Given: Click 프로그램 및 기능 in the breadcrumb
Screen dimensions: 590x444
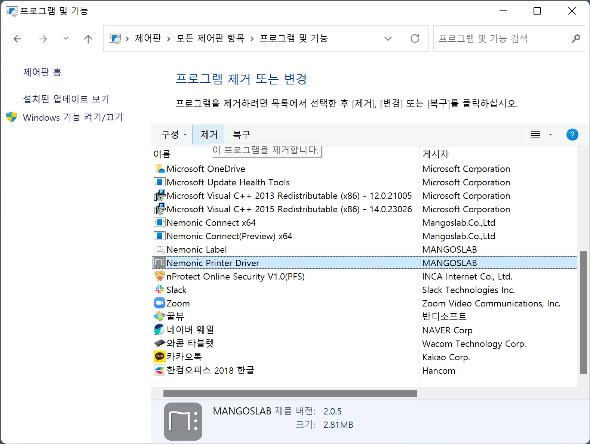Looking at the screenshot, I should pyautogui.click(x=294, y=38).
